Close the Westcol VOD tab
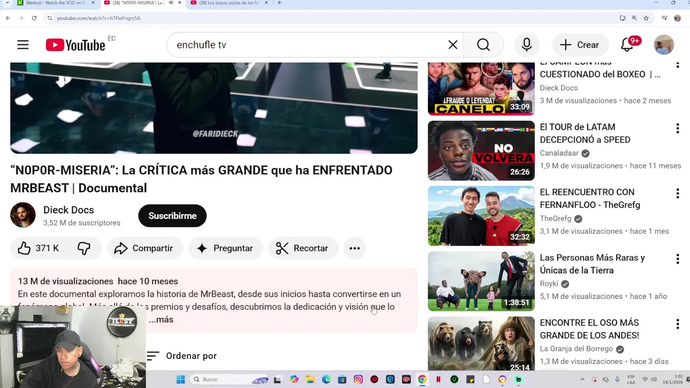The image size is (690, 388). tap(93, 3)
